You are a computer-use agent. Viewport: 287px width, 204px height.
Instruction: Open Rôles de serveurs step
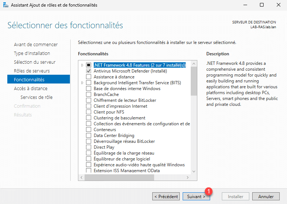(x=31, y=71)
